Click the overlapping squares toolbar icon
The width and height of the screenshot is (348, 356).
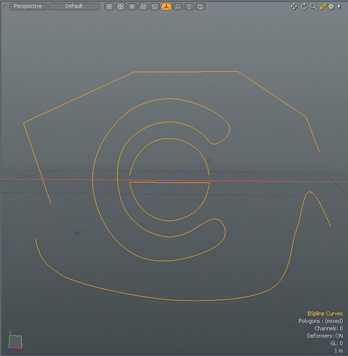click(155, 6)
